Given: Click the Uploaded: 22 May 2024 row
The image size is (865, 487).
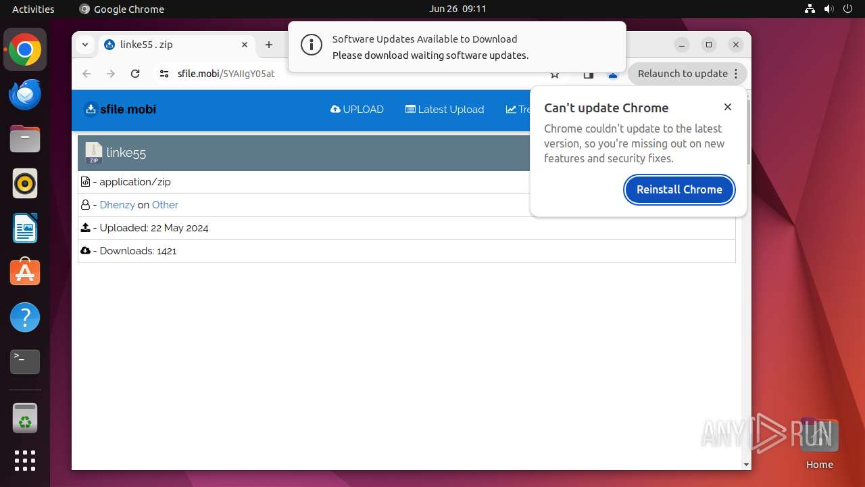Looking at the screenshot, I should click(406, 228).
